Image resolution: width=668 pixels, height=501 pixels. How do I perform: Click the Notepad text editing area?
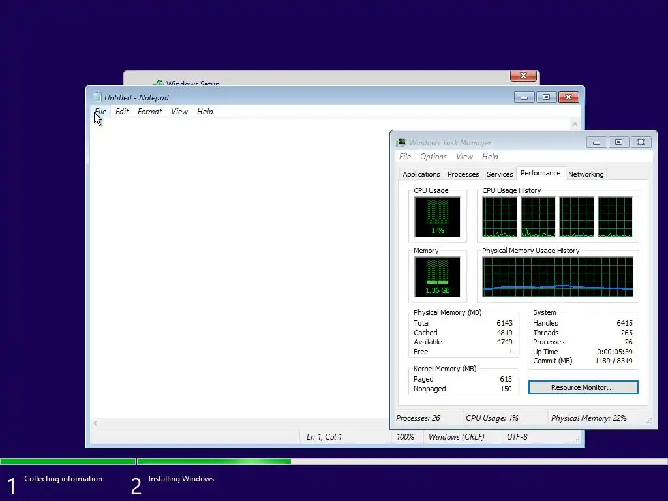pyautogui.click(x=239, y=268)
